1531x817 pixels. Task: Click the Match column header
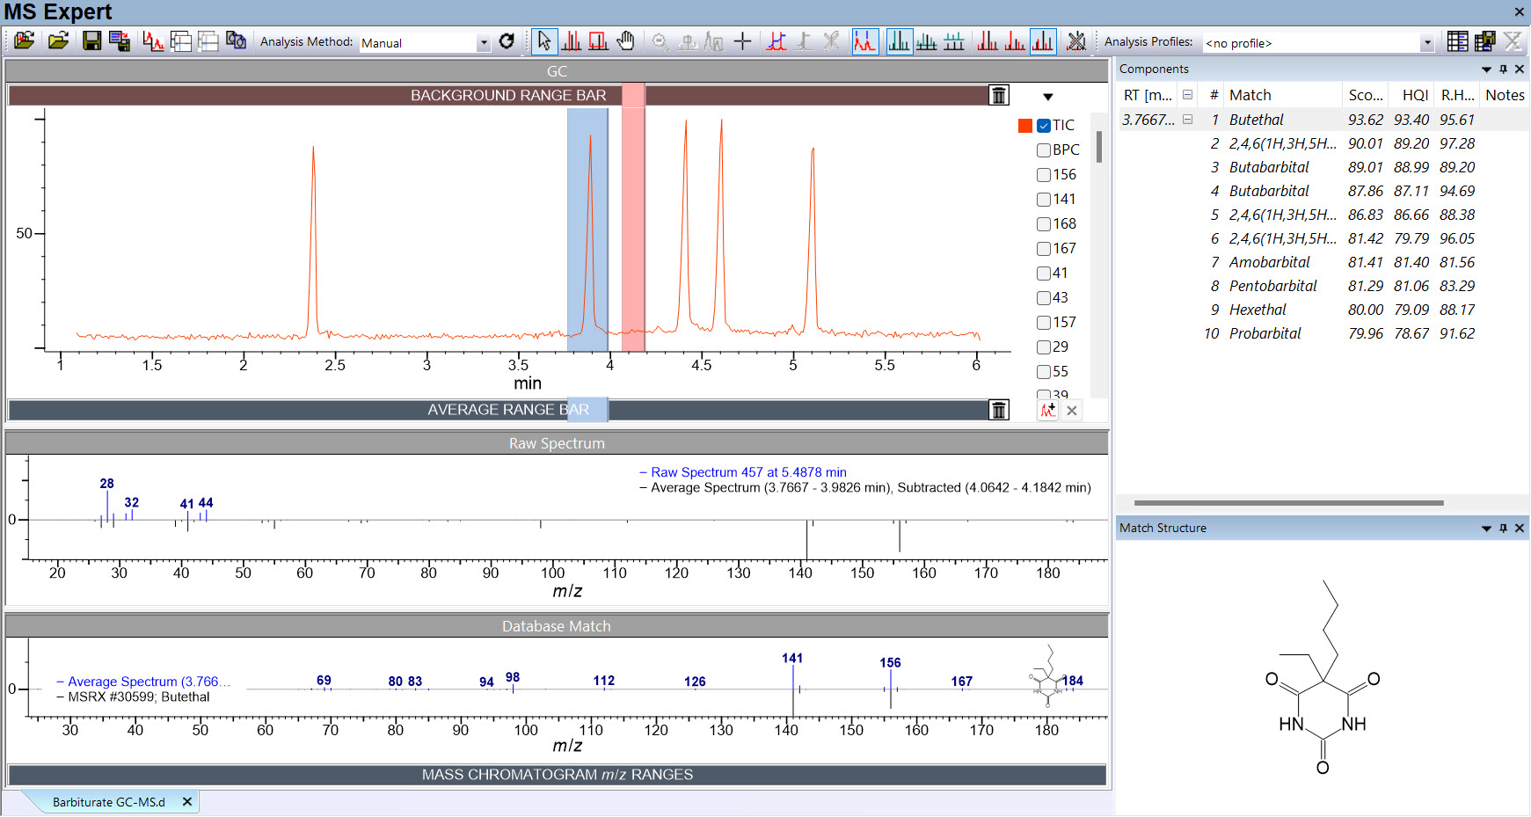point(1250,95)
